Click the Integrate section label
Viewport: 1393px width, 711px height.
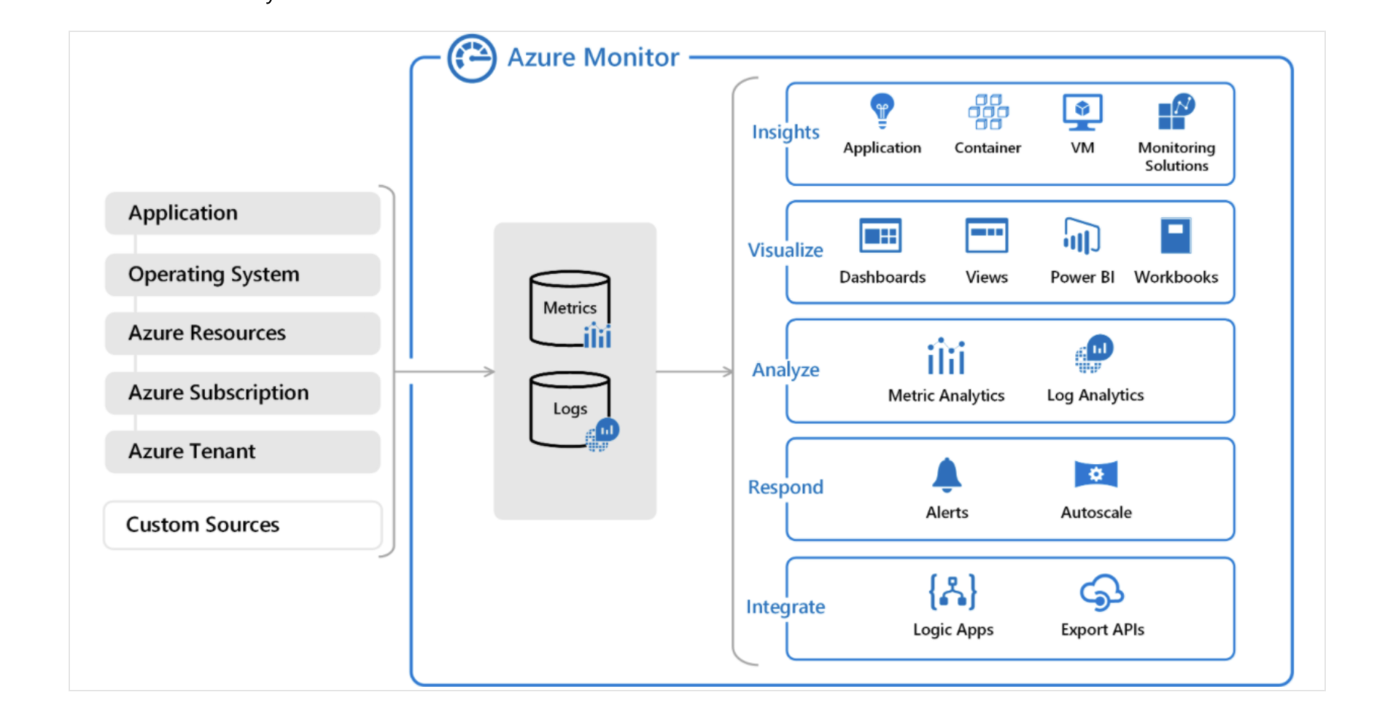785,607
